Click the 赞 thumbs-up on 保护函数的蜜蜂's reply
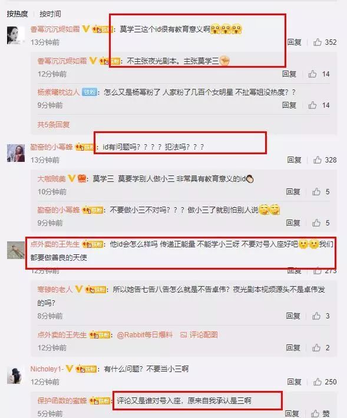This screenshot has height=418, width=347. click(315, 413)
